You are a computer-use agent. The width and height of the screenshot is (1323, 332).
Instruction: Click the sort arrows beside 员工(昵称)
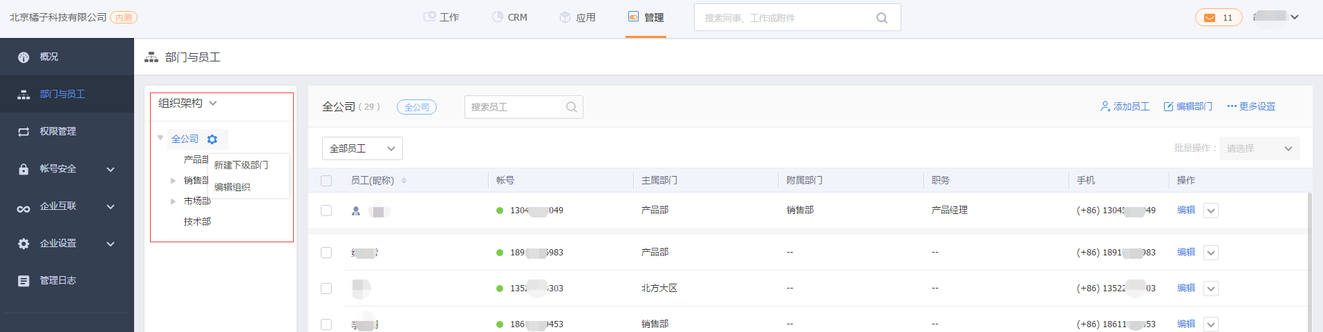404,181
